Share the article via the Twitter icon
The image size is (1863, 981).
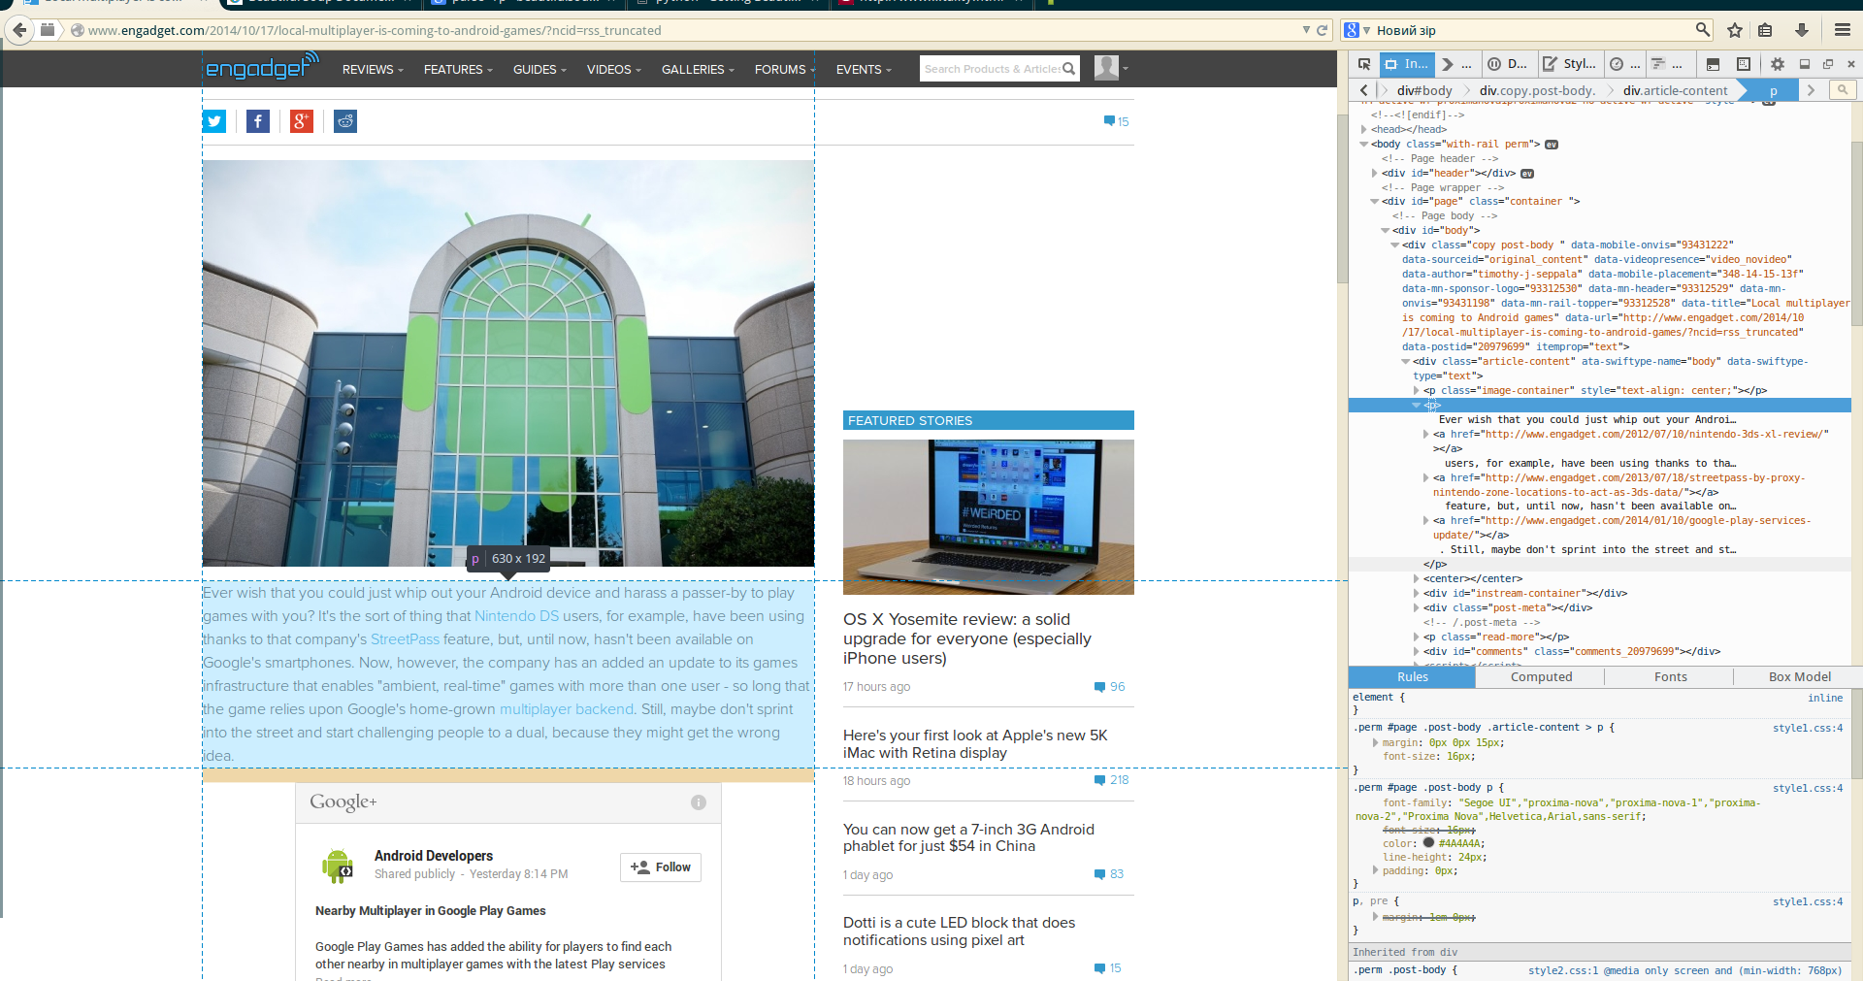click(214, 121)
